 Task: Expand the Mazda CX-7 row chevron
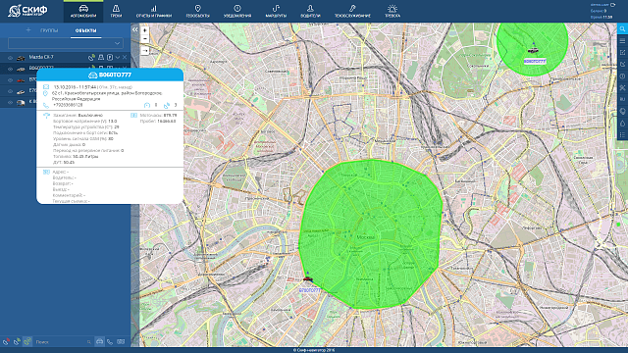coord(118,58)
